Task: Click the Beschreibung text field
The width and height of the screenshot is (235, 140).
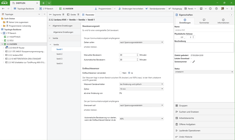Action: [x=204, y=47]
